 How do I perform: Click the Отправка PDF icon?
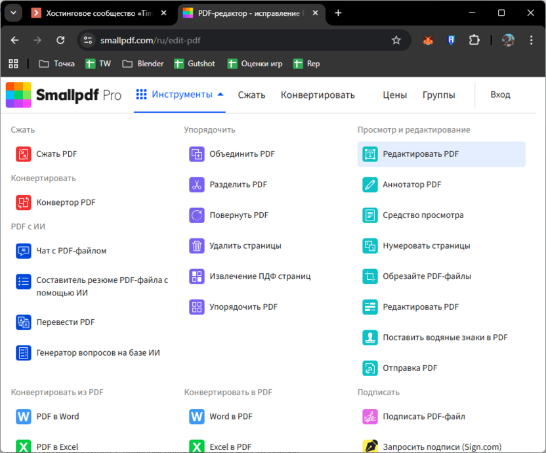[370, 368]
